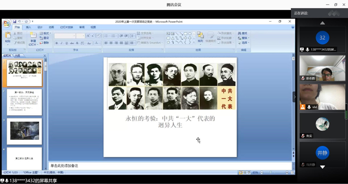Click the zoom slider handle

pyautogui.click(x=271, y=173)
